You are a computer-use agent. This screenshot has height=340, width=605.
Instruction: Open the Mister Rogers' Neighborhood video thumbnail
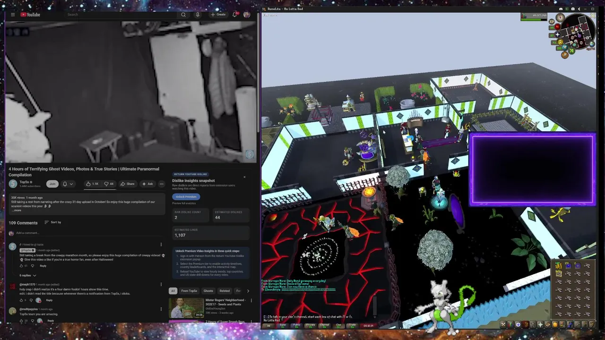186,307
